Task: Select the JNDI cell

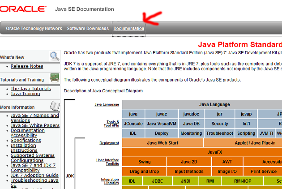Action: [x=186, y=181]
